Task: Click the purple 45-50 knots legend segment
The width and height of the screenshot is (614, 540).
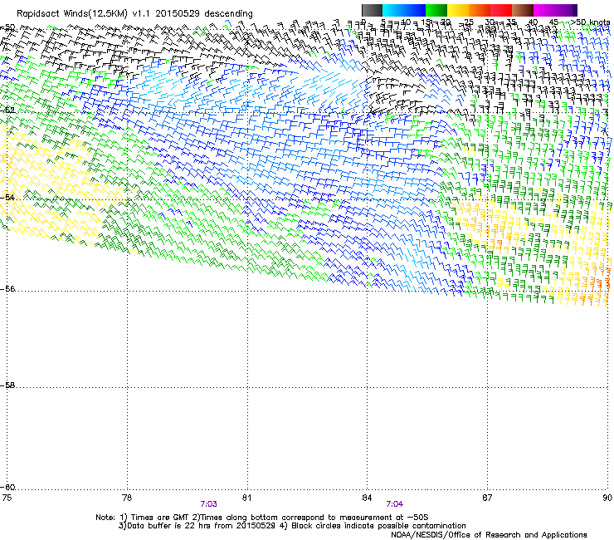Action: coord(566,10)
